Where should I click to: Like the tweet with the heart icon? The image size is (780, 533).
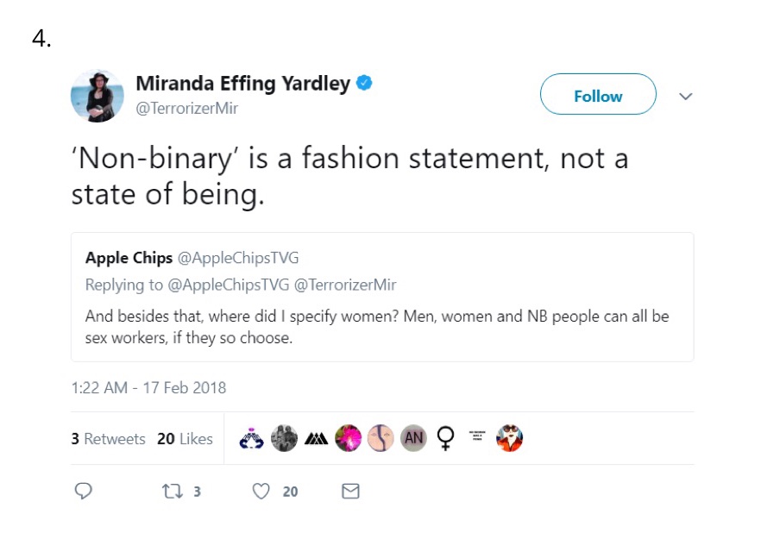(261, 491)
